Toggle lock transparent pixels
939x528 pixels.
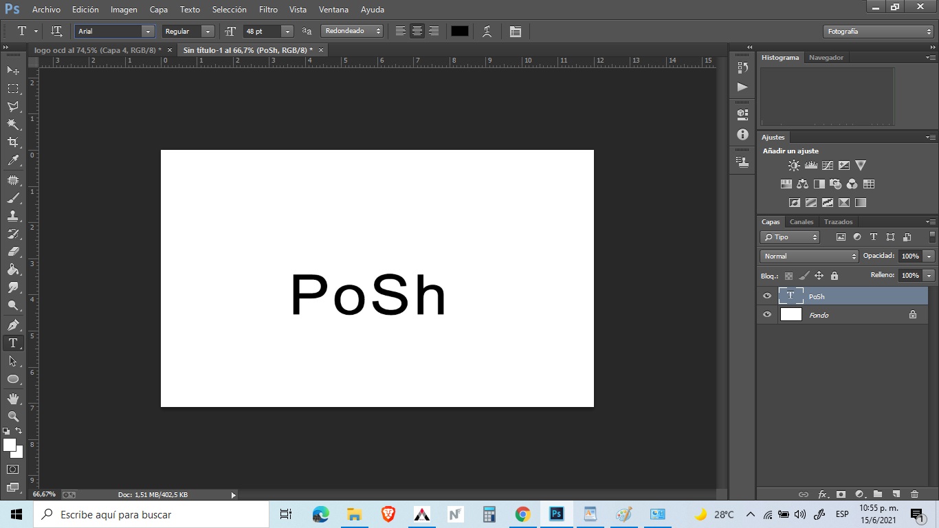click(788, 276)
